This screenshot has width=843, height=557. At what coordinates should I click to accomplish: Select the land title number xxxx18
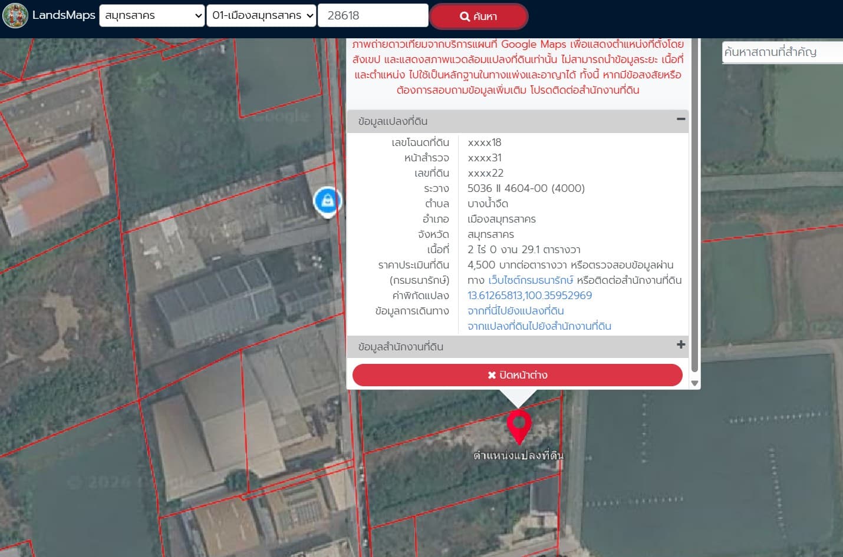pos(485,142)
